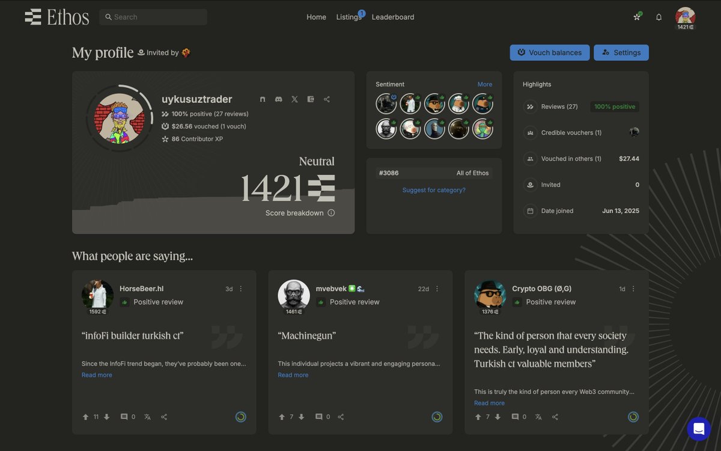Viewport: 721px width, 451px height.
Task: Open profile Settings
Action: [621, 52]
